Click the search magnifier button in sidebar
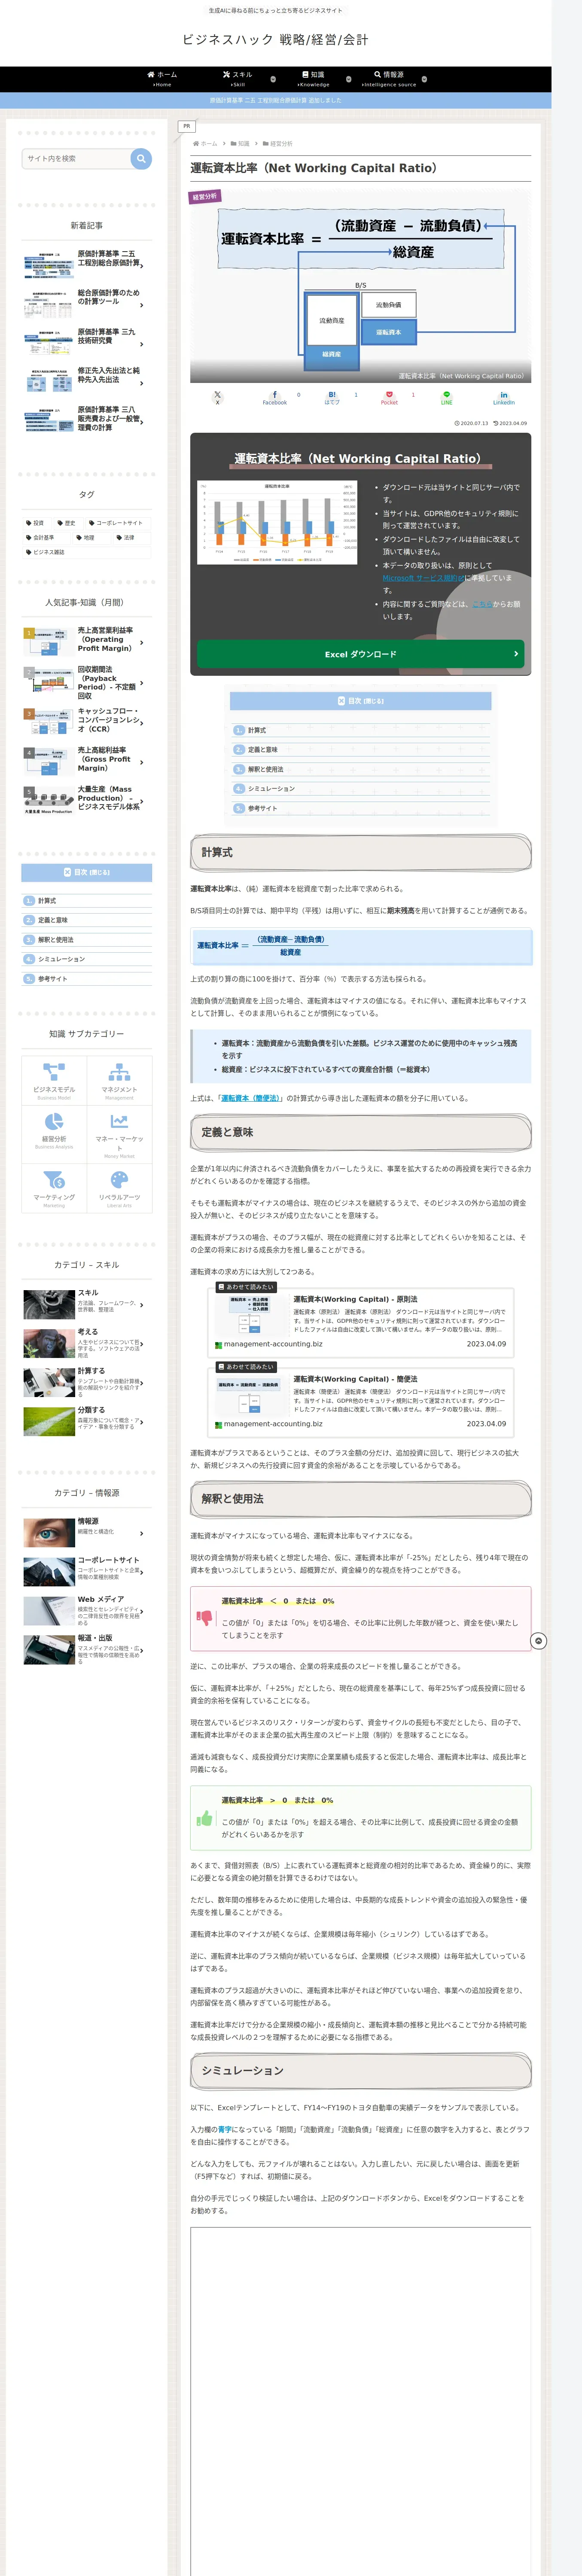Viewport: 582px width, 2576px height. (x=141, y=158)
